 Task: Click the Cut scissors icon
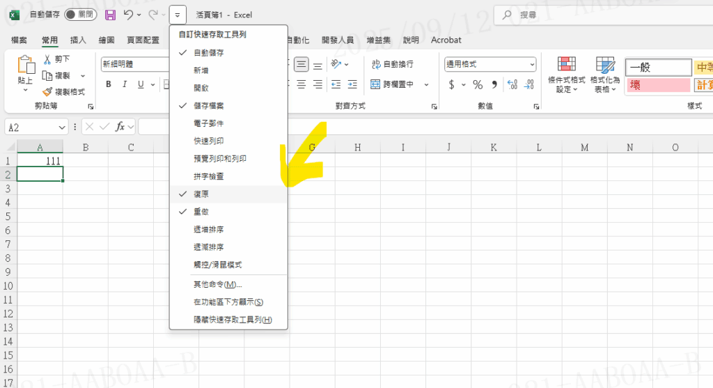tap(47, 60)
